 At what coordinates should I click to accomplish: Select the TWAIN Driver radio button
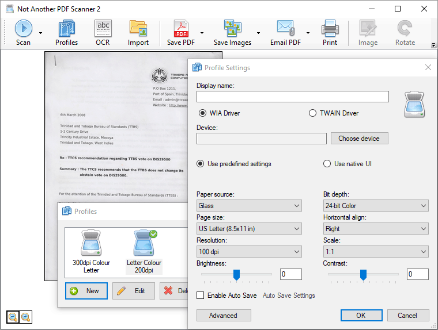click(x=313, y=113)
